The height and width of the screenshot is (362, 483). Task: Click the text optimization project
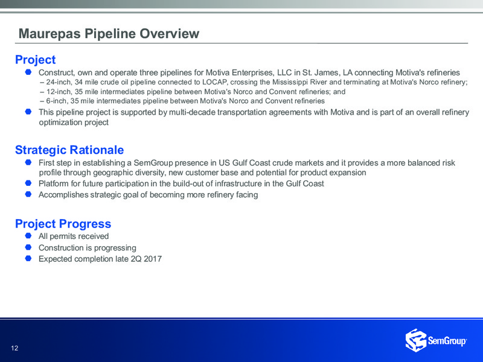click(74, 122)
